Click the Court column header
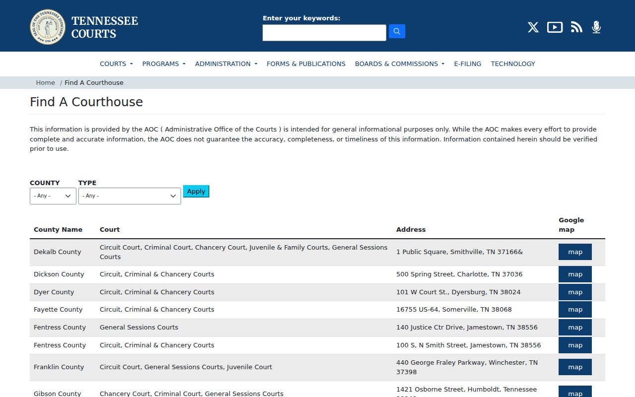 coord(110,229)
